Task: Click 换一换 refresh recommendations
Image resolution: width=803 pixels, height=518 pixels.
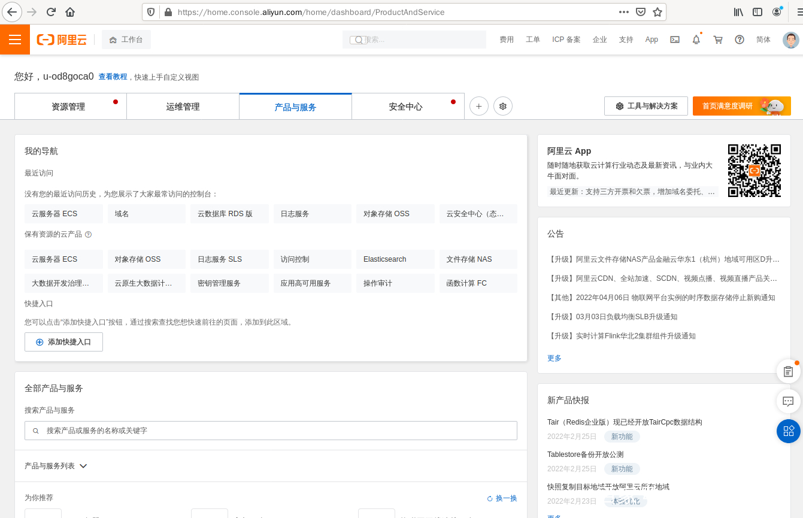Action: click(x=502, y=498)
